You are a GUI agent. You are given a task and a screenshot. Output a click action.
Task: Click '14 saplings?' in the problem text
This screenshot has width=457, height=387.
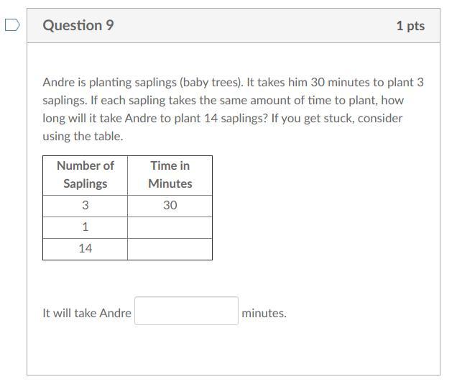(x=236, y=119)
